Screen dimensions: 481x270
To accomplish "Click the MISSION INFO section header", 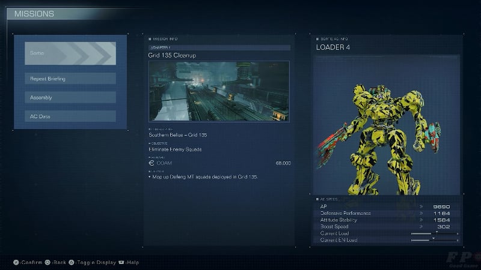I will point(163,39).
